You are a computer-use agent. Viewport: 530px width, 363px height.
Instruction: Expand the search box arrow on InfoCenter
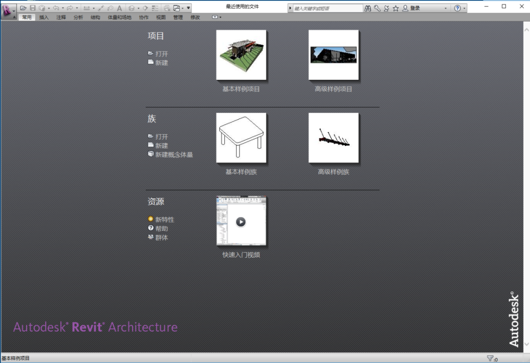290,8
